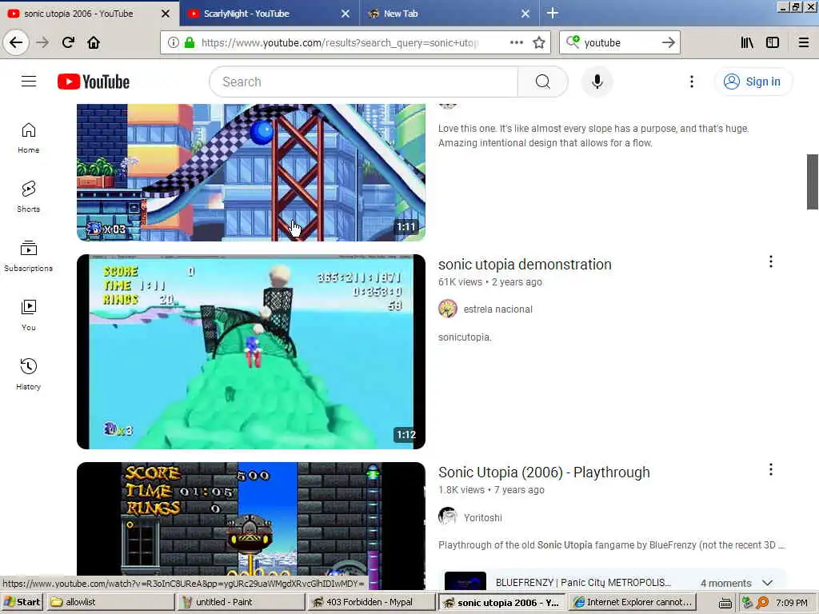
Task: Click the sonicutopia. description text
Action: pos(465,337)
